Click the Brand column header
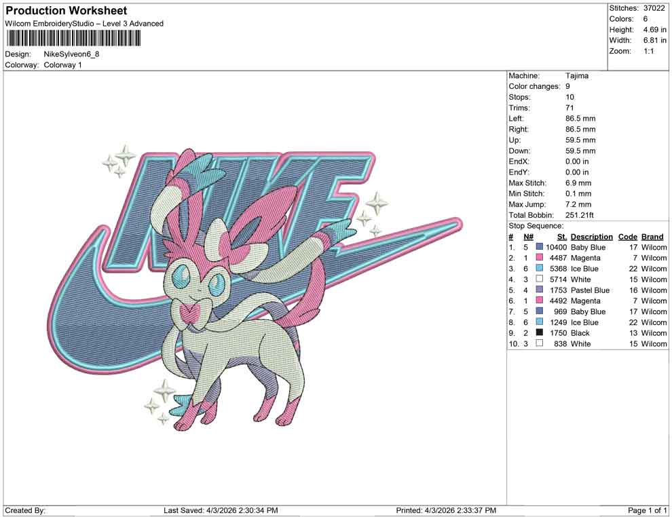The width and height of the screenshot is (672, 517). [652, 237]
